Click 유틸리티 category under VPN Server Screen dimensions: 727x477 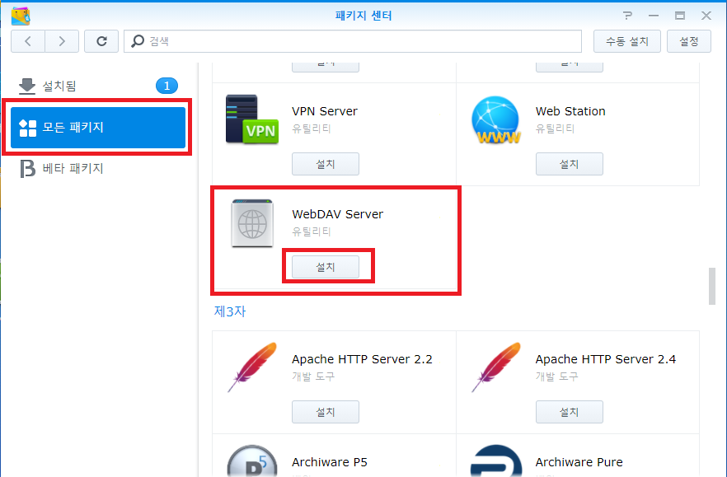point(311,129)
